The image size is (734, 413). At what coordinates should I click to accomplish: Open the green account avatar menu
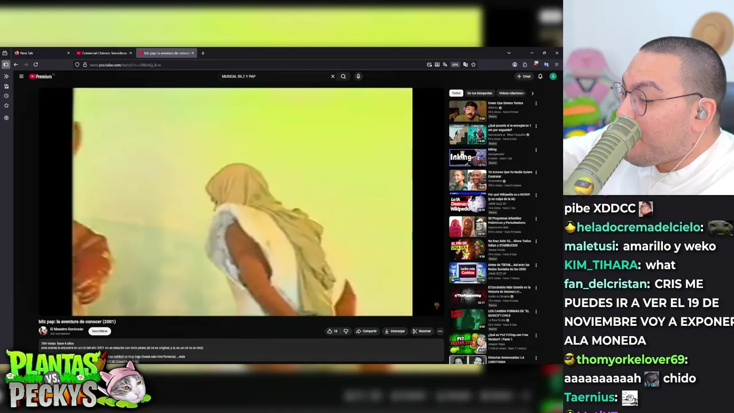pyautogui.click(x=553, y=76)
